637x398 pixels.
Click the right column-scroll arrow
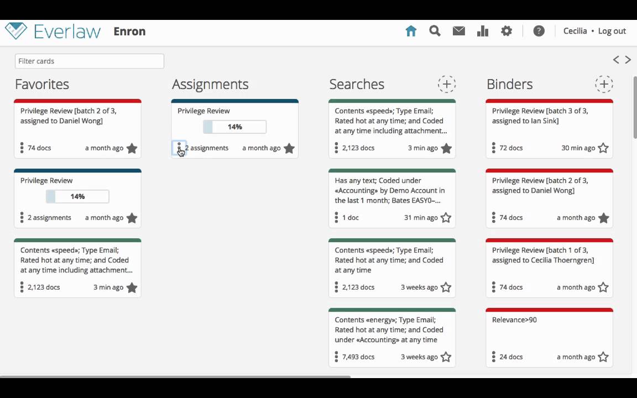click(x=628, y=60)
